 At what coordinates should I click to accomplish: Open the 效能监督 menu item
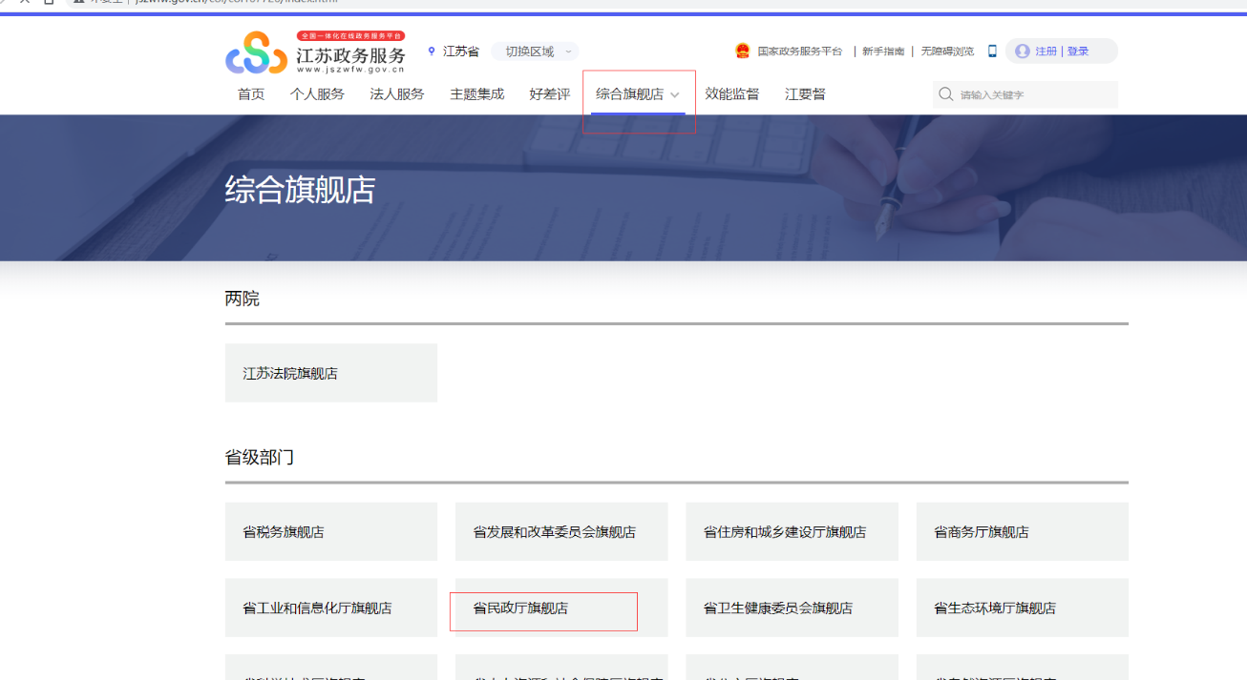click(732, 93)
